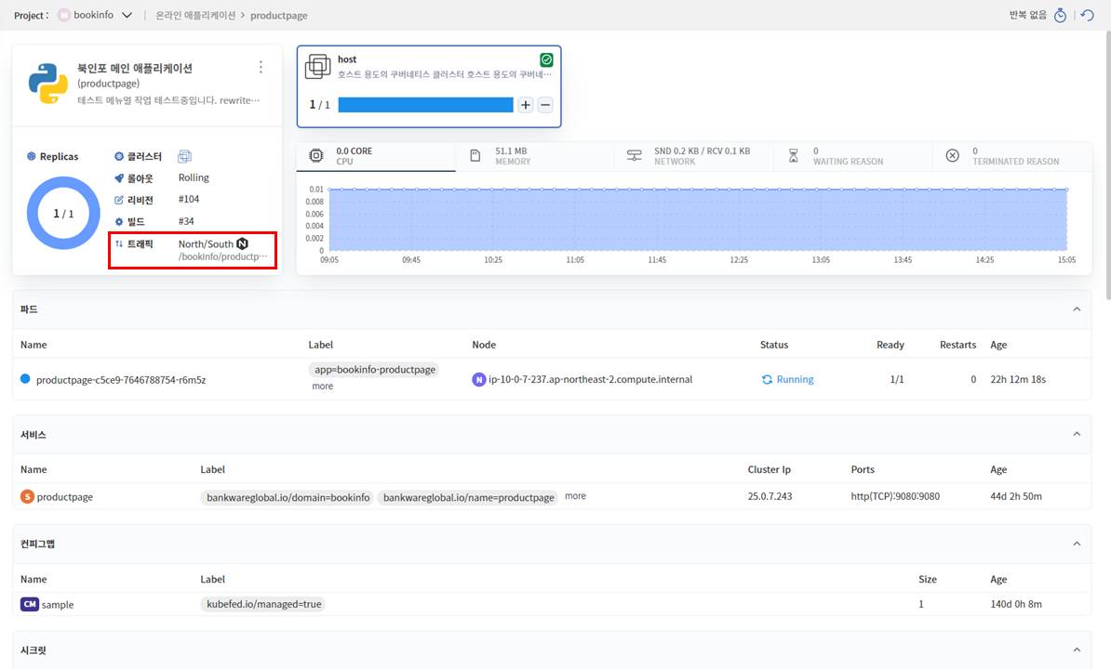Open the sample configmap
Screen dimensions: 1111x669
tap(58, 605)
